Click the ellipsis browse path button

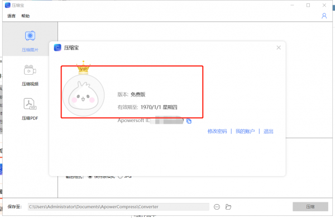click(217, 207)
